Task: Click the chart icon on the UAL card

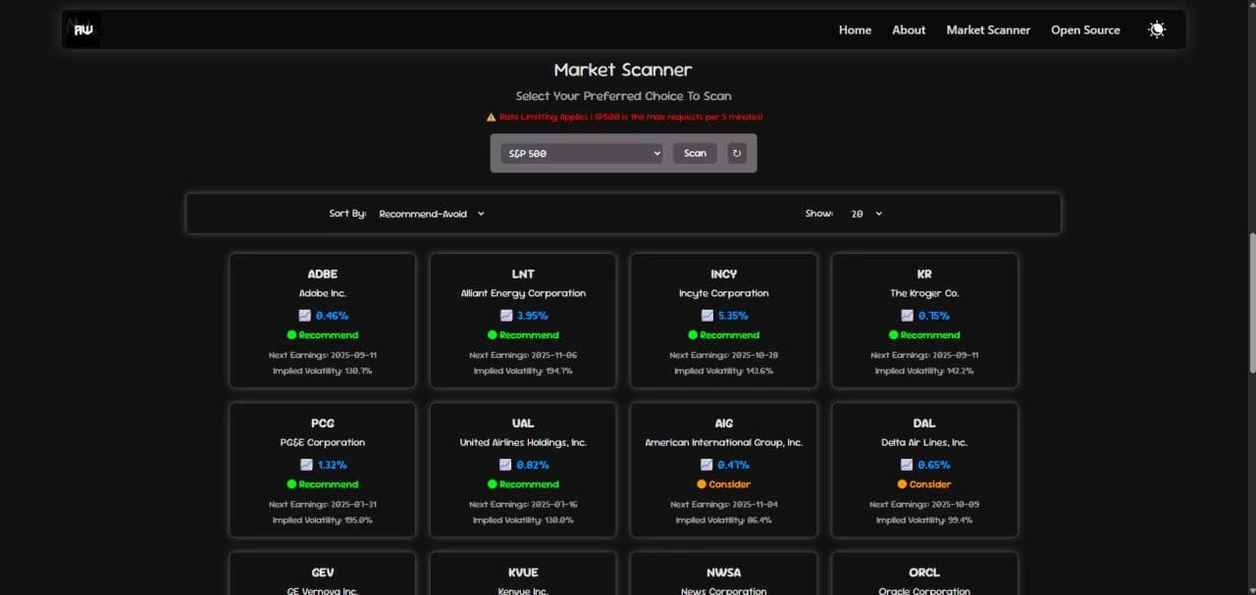Action: (506, 465)
